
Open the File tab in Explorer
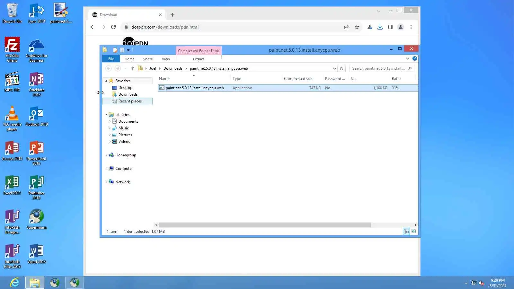coord(111,59)
